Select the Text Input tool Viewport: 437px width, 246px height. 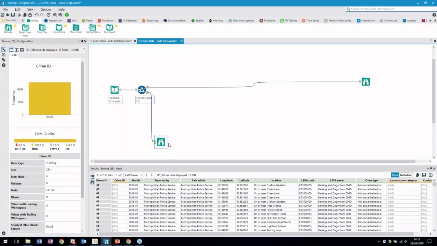coord(110,29)
